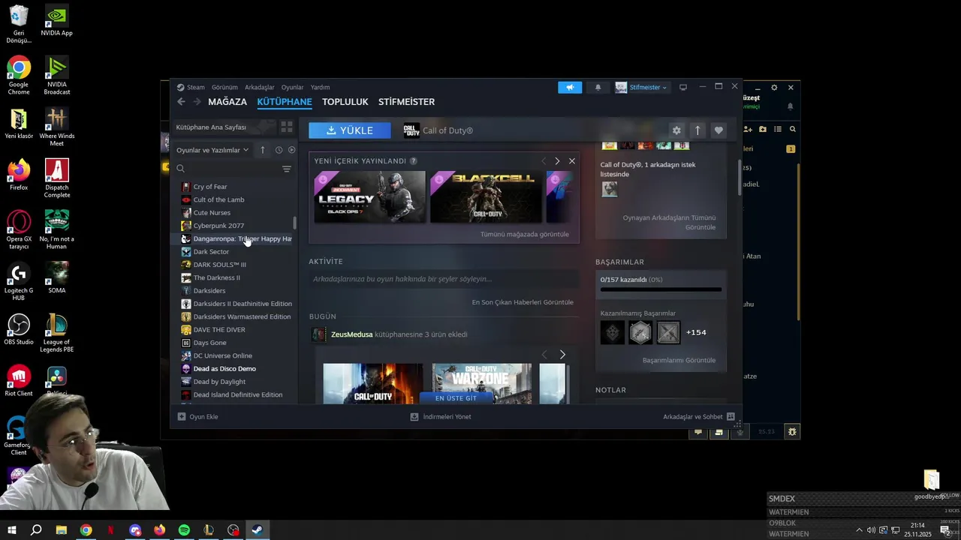This screenshot has height=540, width=961.
Task: Switch Steam to Big Picture mode icon
Action: [x=683, y=87]
